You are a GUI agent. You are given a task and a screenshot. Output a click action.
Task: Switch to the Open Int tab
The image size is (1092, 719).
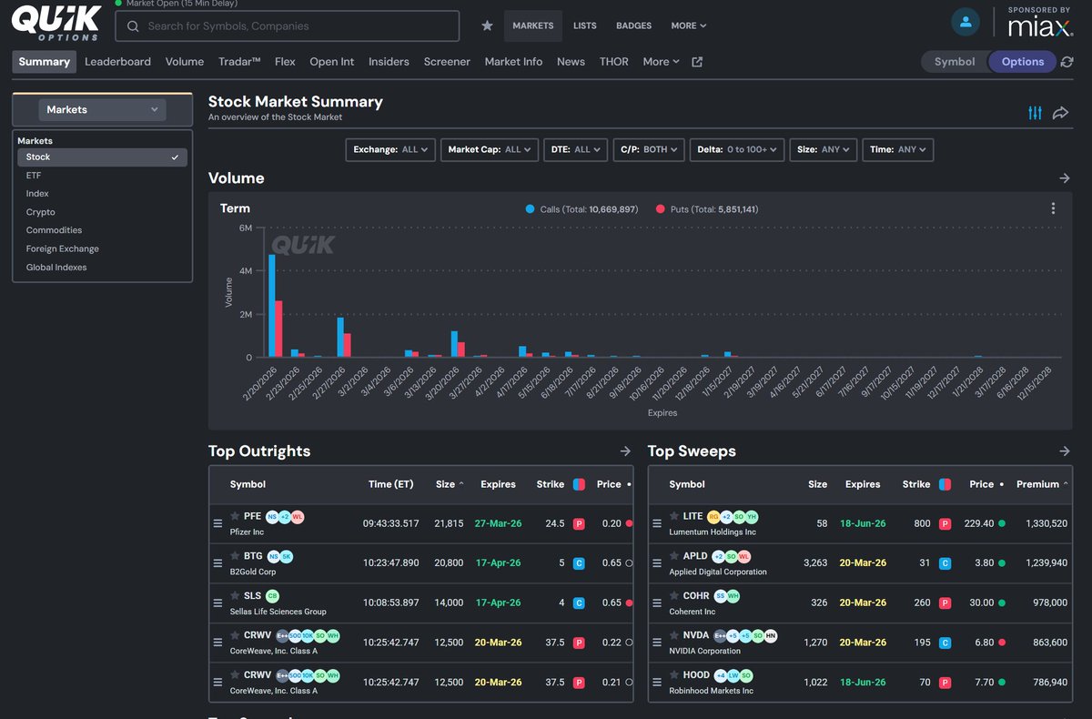[x=331, y=62]
